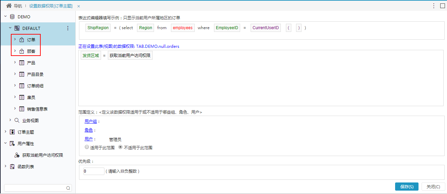The width and height of the screenshot is (447, 194).
Task: Click the DEMO database icon
Action: (12, 17)
